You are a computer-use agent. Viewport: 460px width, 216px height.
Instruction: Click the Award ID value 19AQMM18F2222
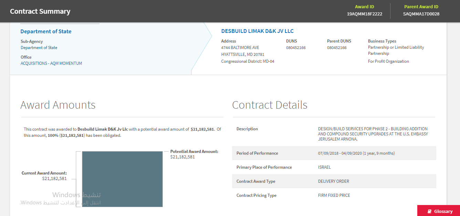click(x=365, y=14)
